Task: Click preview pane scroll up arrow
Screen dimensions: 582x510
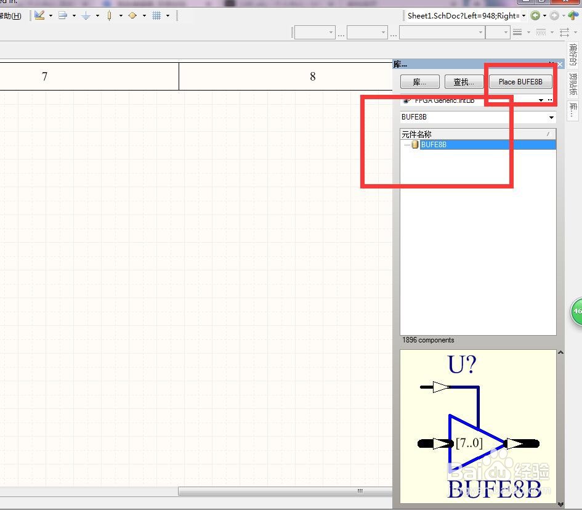Action: coord(560,352)
